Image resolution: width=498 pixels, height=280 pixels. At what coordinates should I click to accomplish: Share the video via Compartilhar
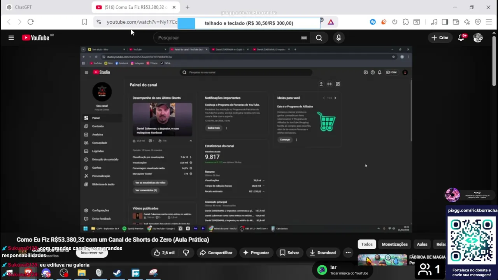pos(216,253)
